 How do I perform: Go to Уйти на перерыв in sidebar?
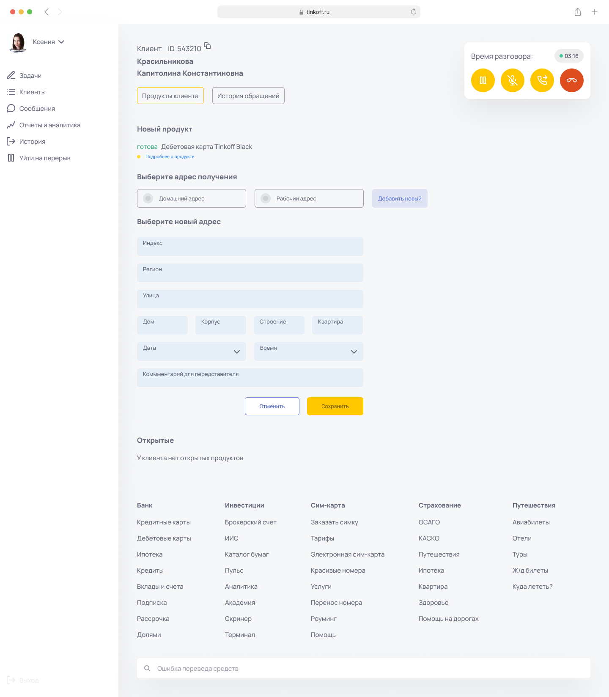44,158
